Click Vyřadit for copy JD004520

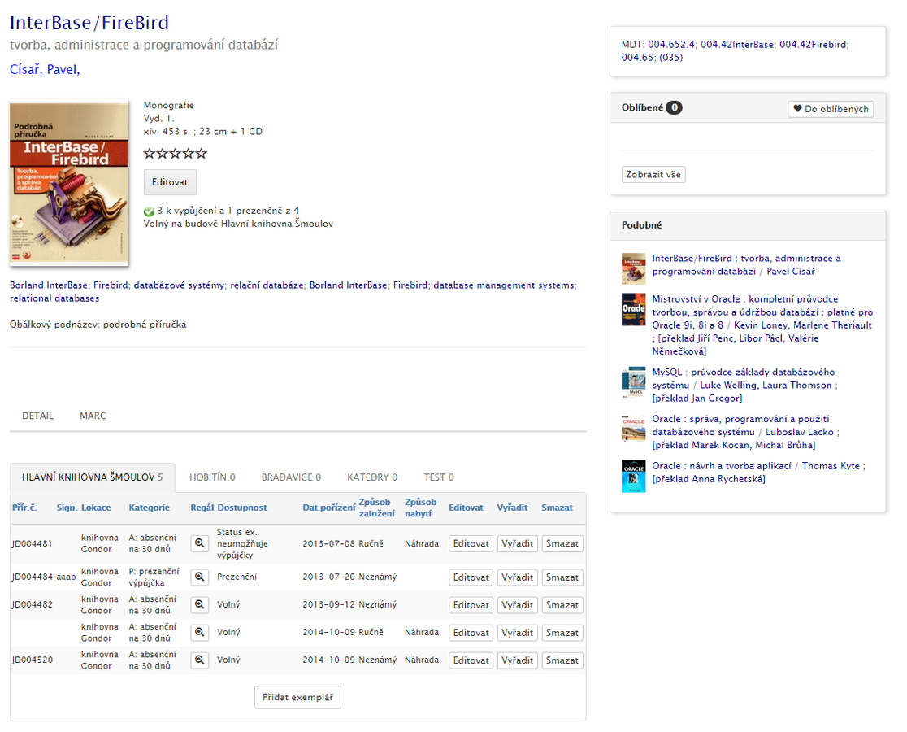tap(517, 660)
